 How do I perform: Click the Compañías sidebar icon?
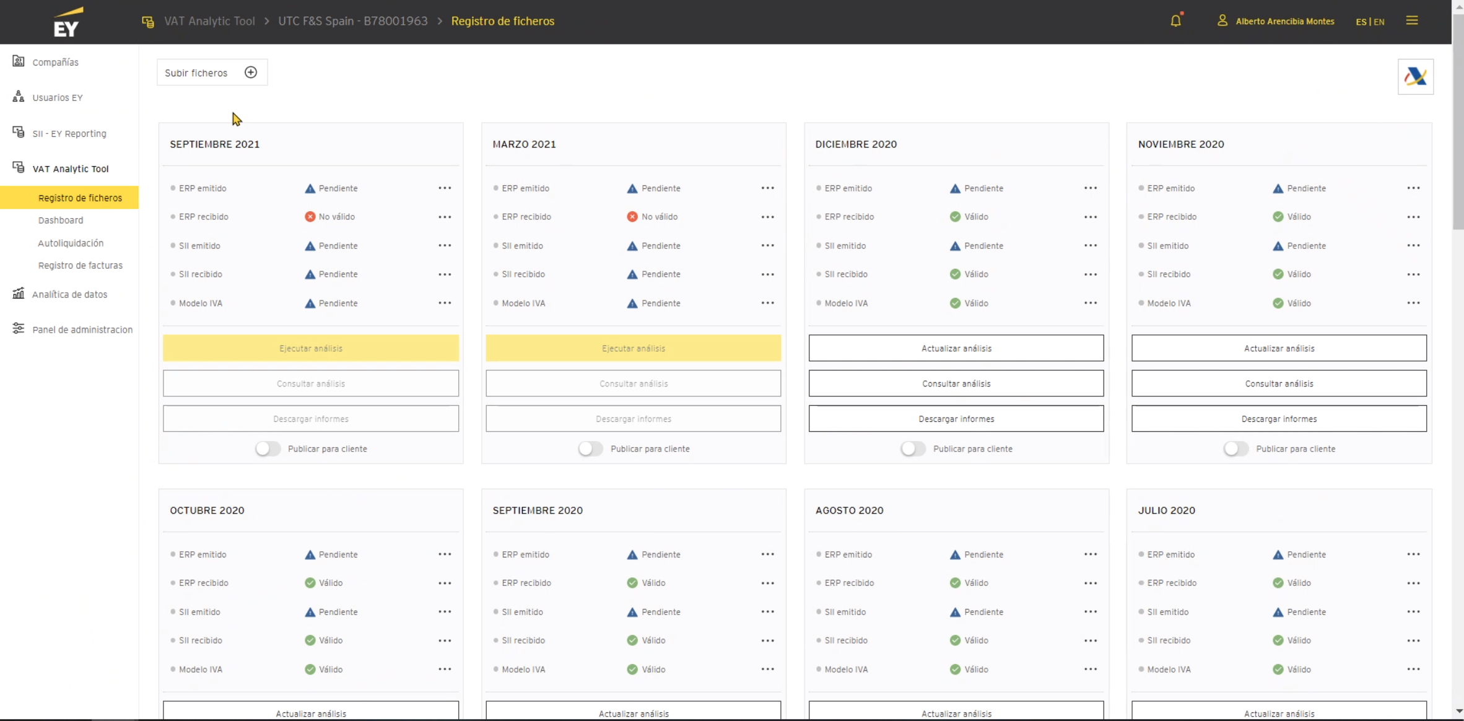(x=19, y=61)
